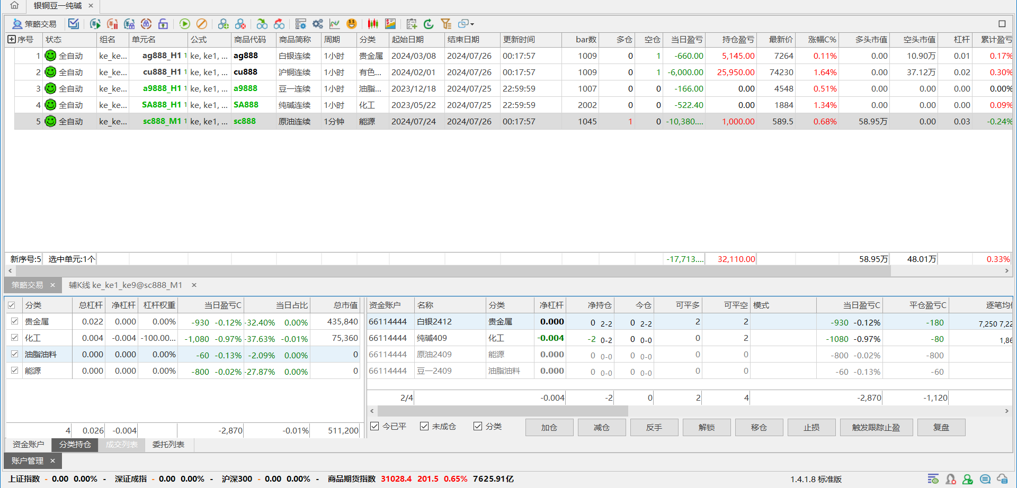Select the 账户管理 tab
Image resolution: width=1017 pixels, height=488 pixels.
pos(28,460)
